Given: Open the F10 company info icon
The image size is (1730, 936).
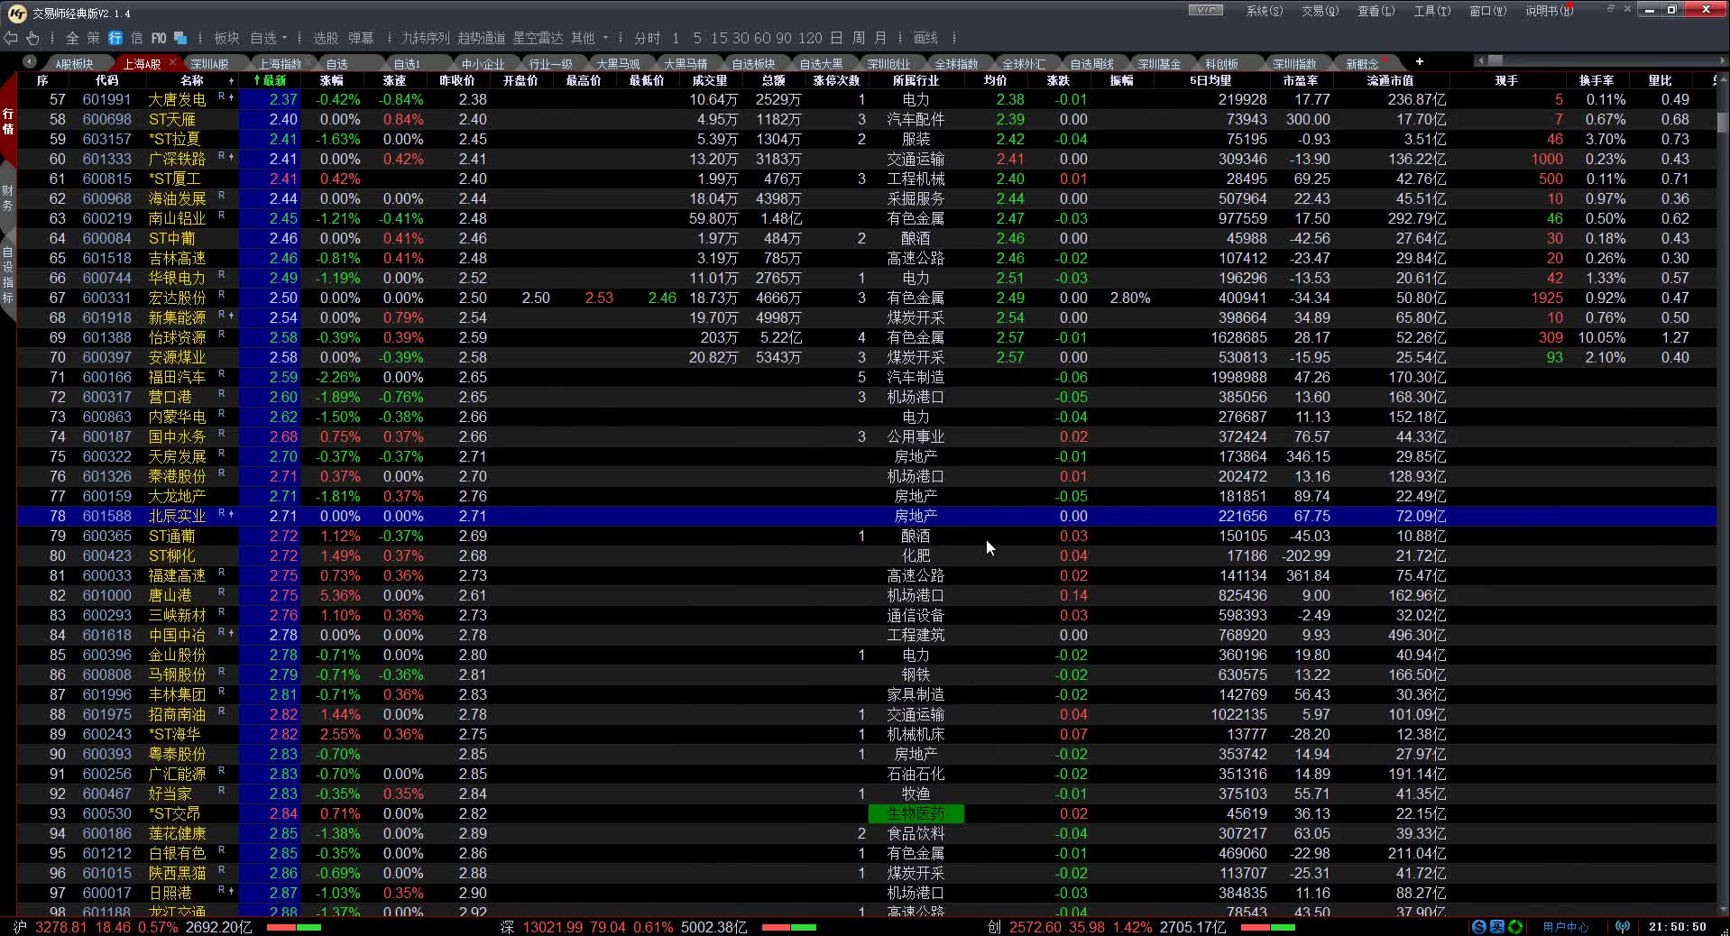Looking at the screenshot, I should (159, 38).
